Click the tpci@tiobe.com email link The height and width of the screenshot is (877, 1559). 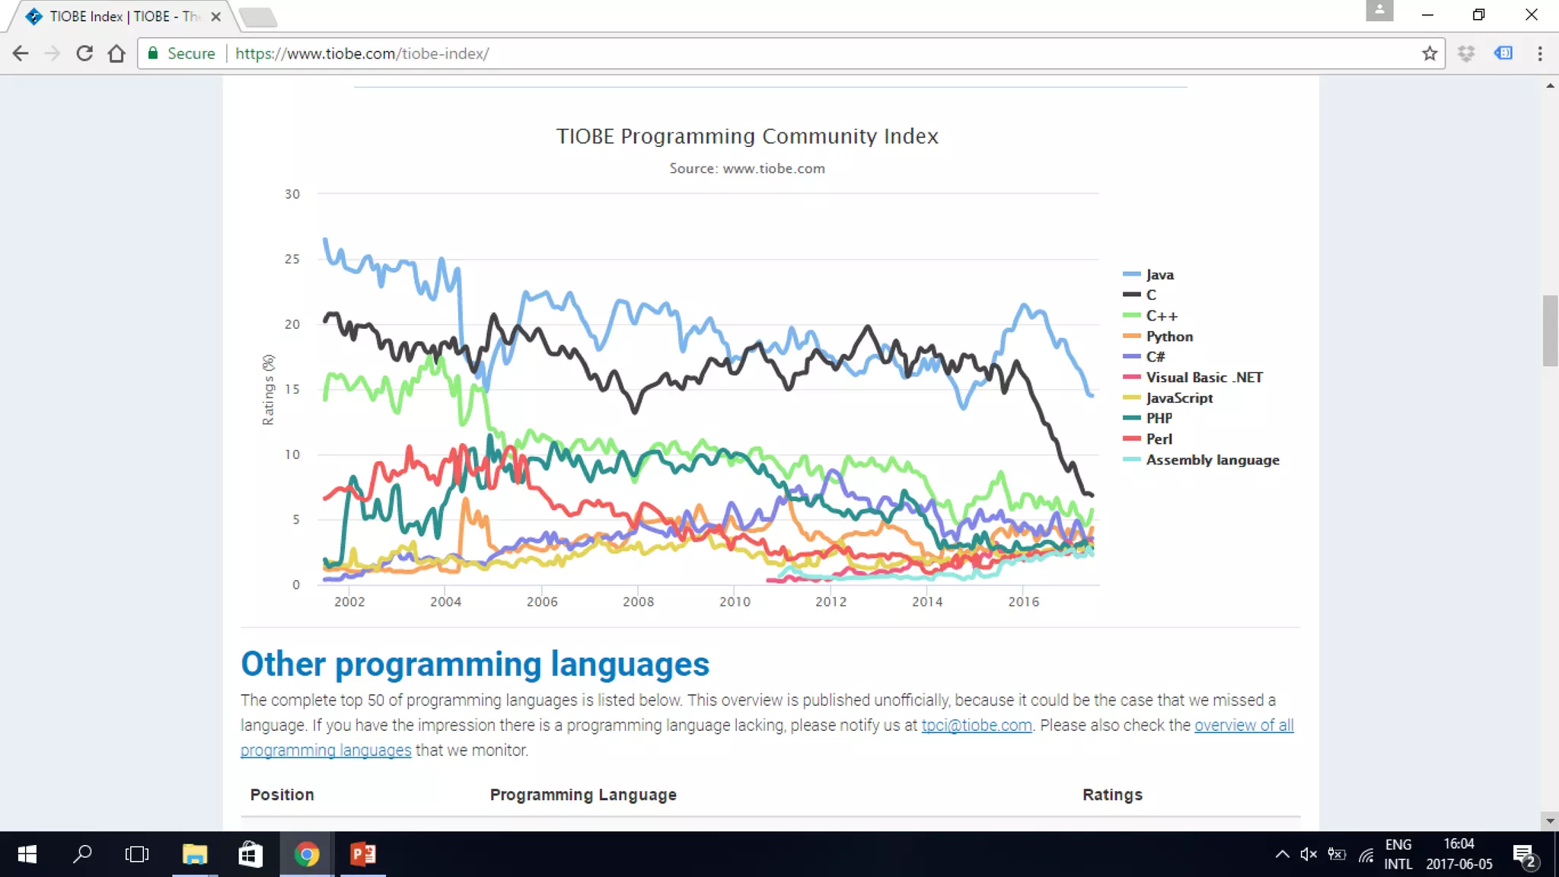click(977, 726)
